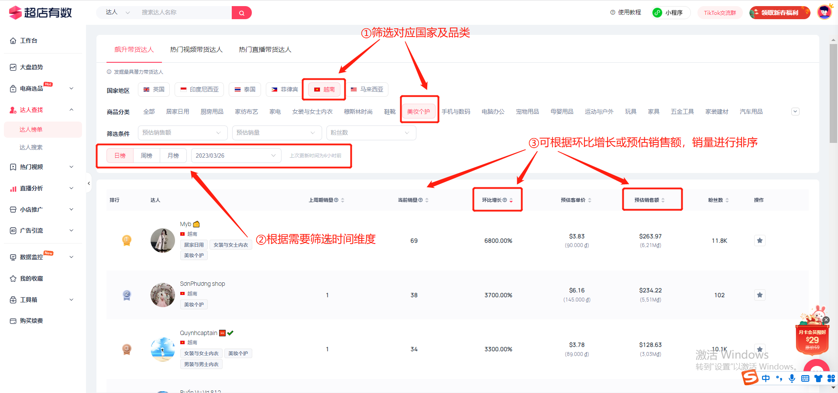Select 美妆个护 product category
Image resolution: width=838 pixels, height=393 pixels.
pyautogui.click(x=419, y=112)
